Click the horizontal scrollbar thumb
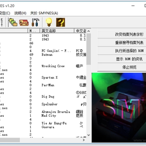This screenshot has width=146, height=146. [x=10, y=140]
